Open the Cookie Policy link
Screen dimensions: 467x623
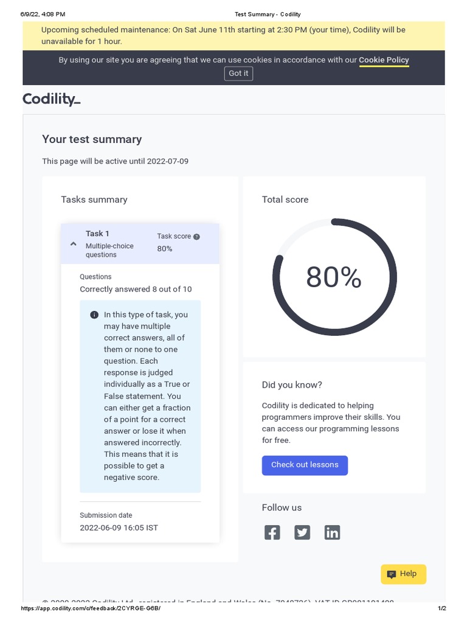point(384,60)
